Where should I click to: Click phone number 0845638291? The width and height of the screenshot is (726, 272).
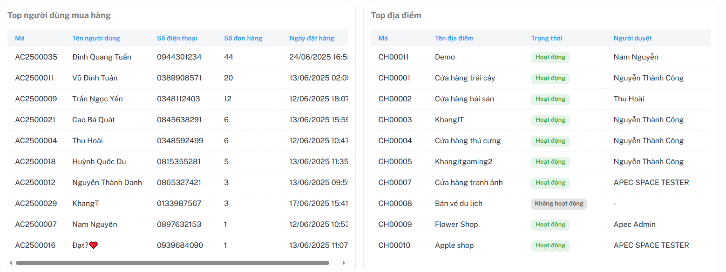(x=179, y=120)
